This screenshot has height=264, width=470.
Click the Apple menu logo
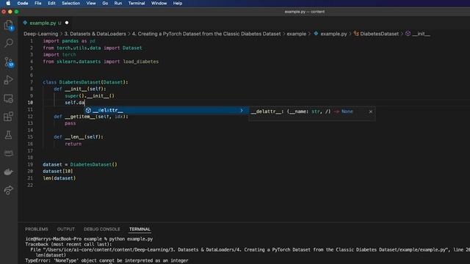click(8, 3)
